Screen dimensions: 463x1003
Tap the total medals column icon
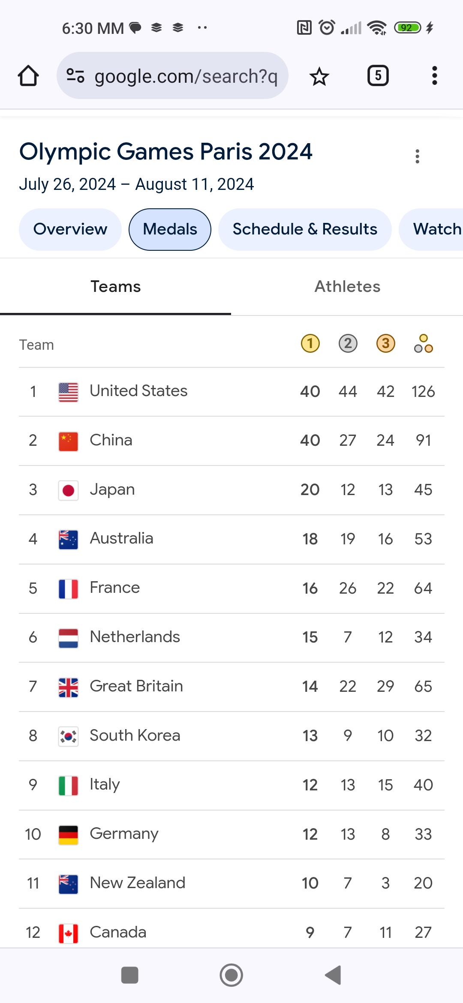[424, 343]
